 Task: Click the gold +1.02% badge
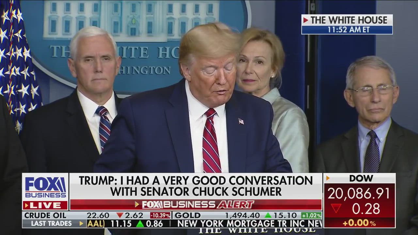pos(311,215)
